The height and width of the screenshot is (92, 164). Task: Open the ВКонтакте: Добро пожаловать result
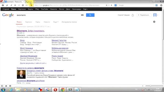pyautogui.click(x=30, y=31)
